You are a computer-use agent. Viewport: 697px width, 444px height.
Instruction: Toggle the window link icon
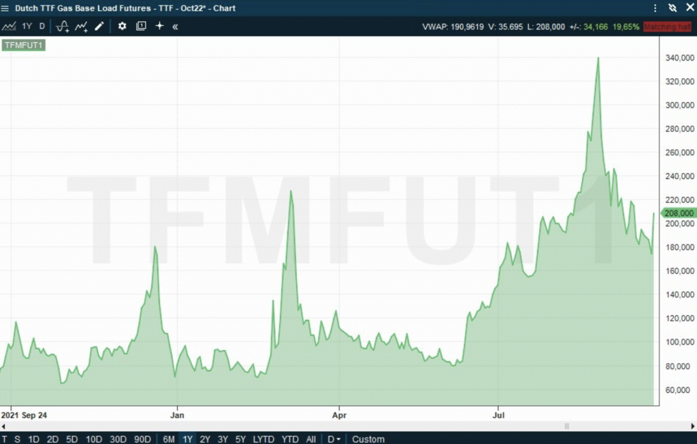672,8
